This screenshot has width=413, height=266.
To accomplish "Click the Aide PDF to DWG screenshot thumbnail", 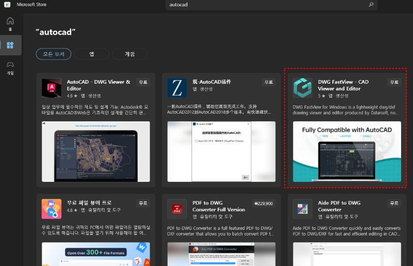I will 347,254.
